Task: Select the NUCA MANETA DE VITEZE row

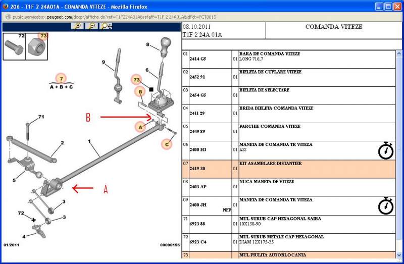Action: pyautogui.click(x=288, y=187)
